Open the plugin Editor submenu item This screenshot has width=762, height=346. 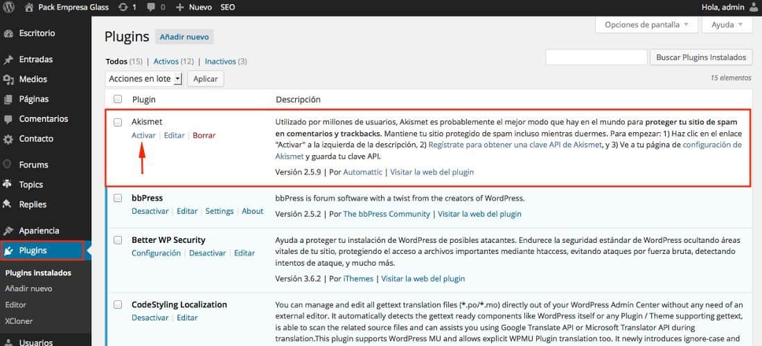click(15, 304)
